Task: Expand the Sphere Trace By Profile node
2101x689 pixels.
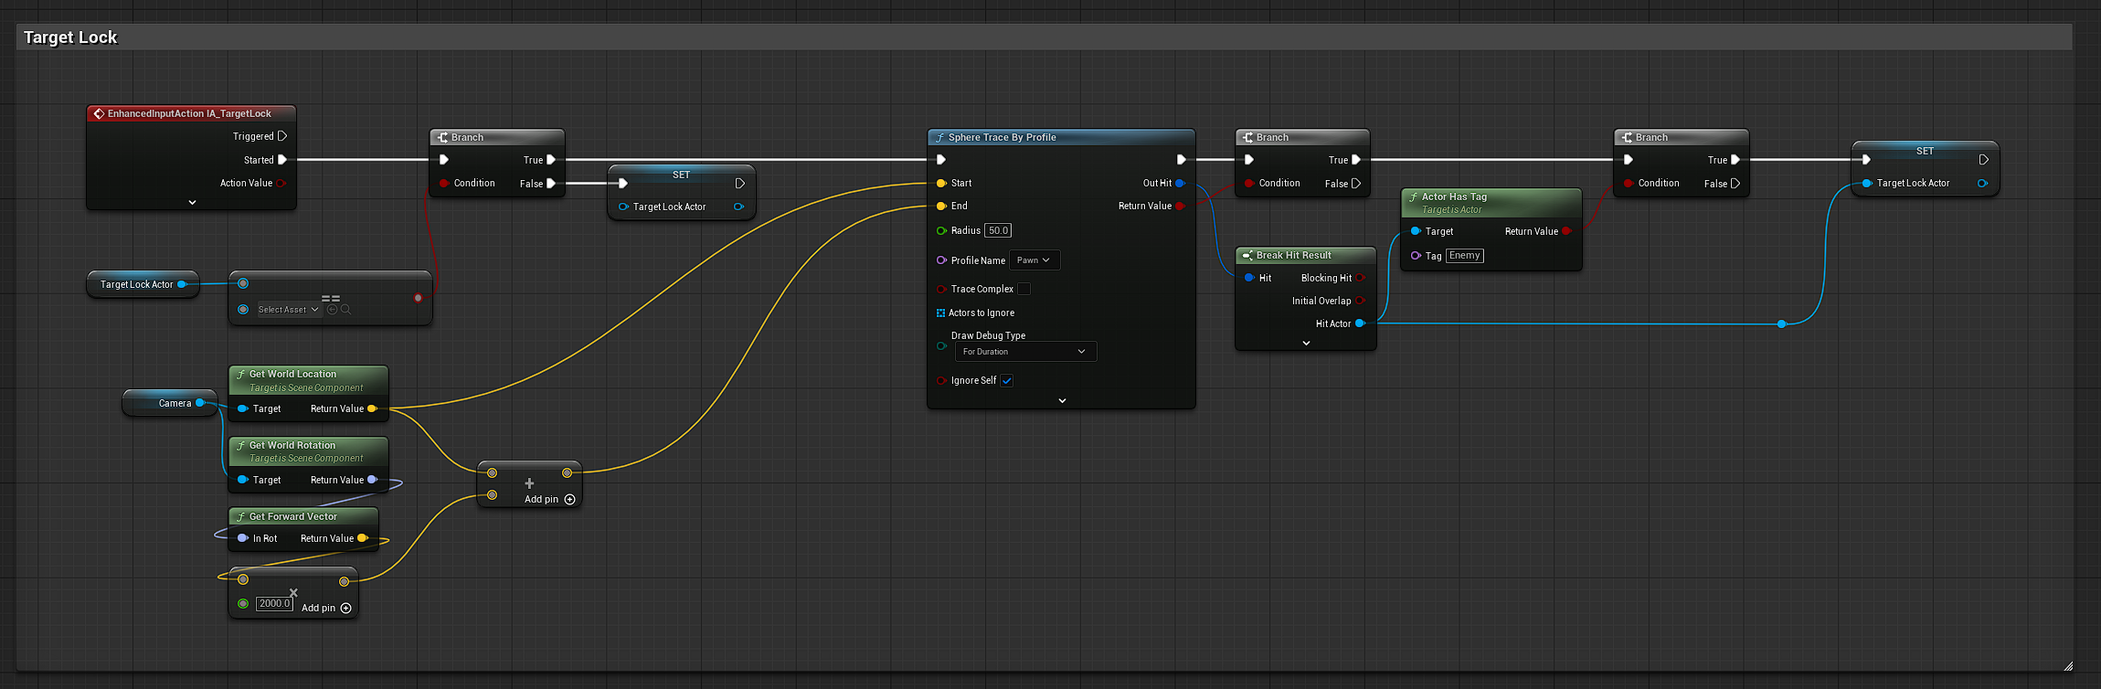Action: (1062, 400)
